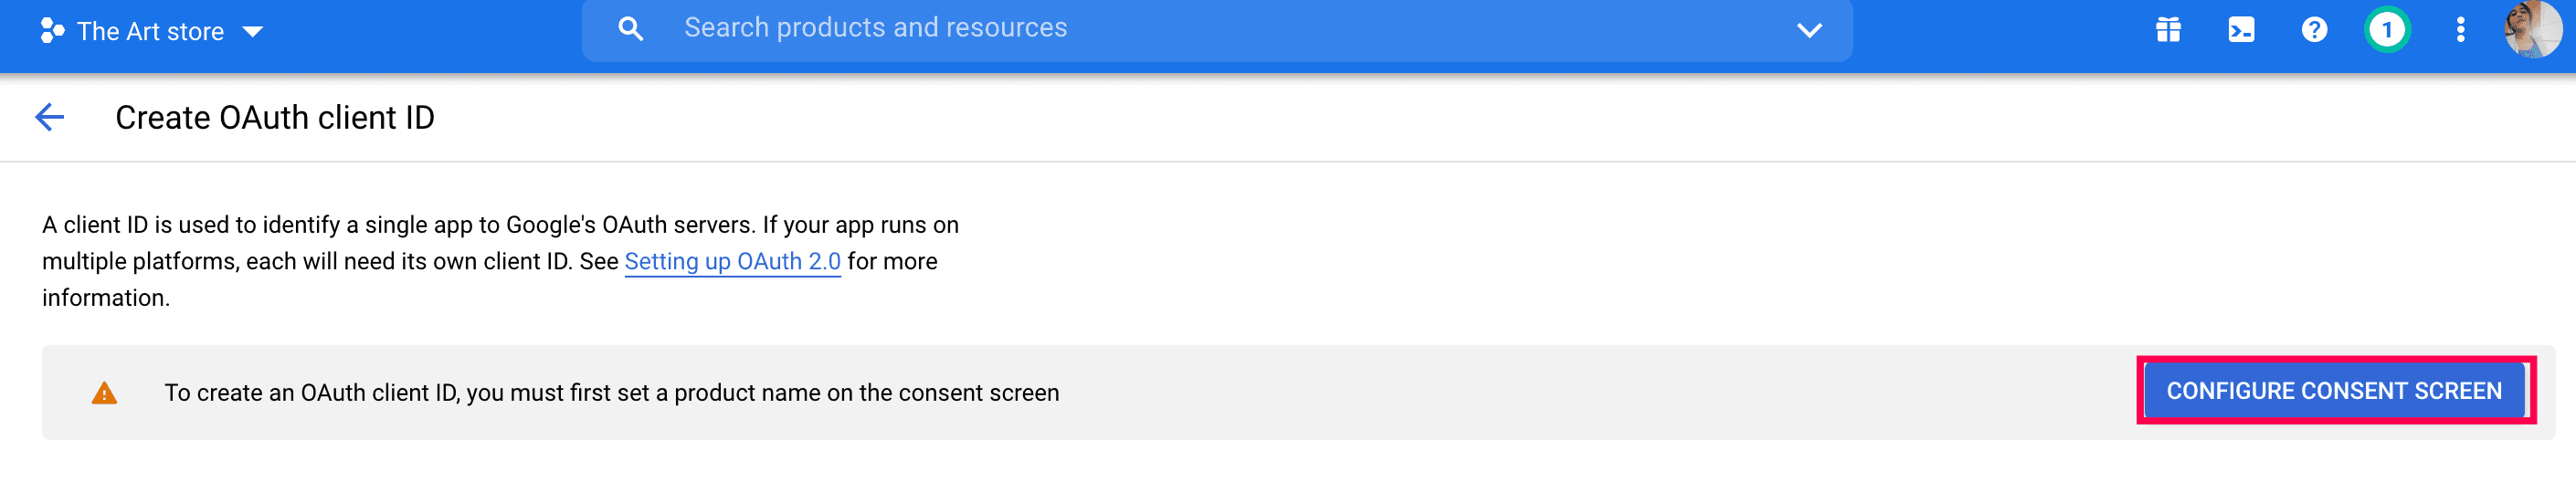Open the Help question mark menu
Image resolution: width=2576 pixels, height=482 pixels.
click(2314, 30)
